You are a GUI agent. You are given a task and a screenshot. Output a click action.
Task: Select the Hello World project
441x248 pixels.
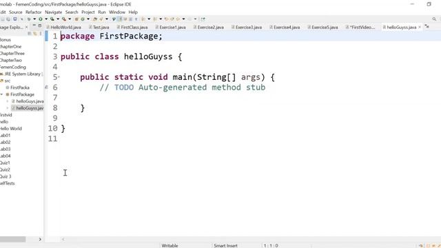coord(11,129)
